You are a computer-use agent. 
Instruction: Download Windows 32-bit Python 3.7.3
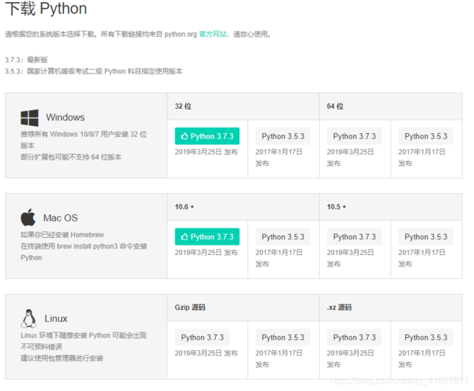[207, 136]
